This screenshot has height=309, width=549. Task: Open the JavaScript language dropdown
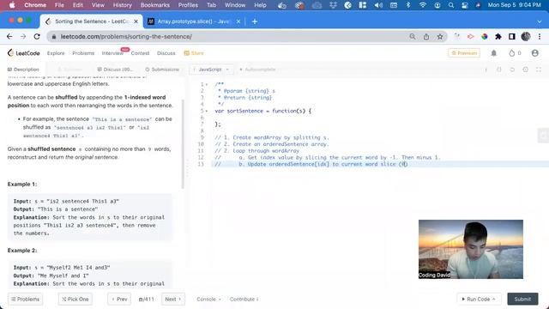[211, 70]
